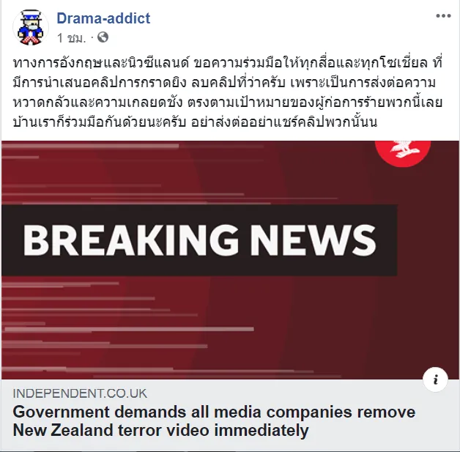
Task: Click the INDEPENDENT.CO.UK domain label
Action: point(80,393)
